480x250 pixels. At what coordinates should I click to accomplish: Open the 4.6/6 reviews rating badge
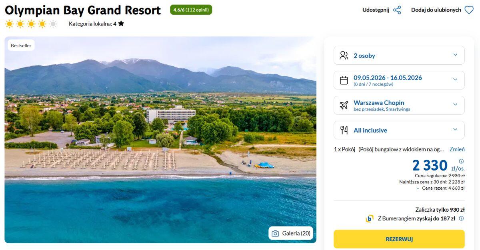(191, 10)
